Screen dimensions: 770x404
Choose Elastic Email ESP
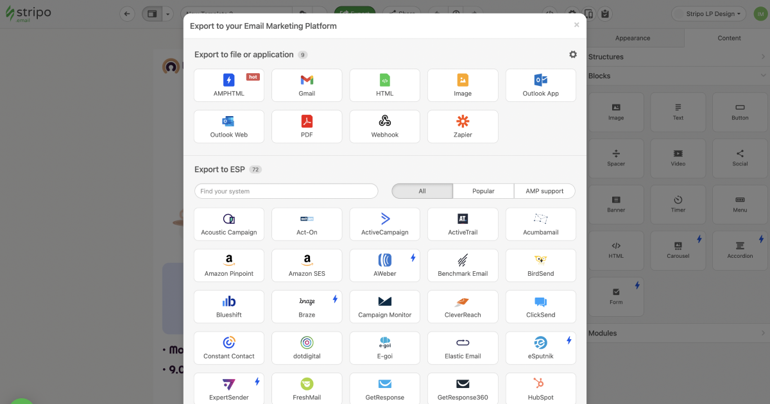pyautogui.click(x=463, y=348)
